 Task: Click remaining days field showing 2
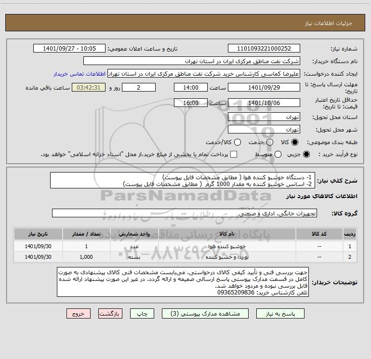click(139, 87)
